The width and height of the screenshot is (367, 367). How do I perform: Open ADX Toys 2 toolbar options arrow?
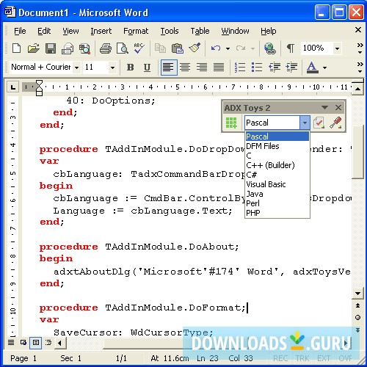(x=324, y=107)
